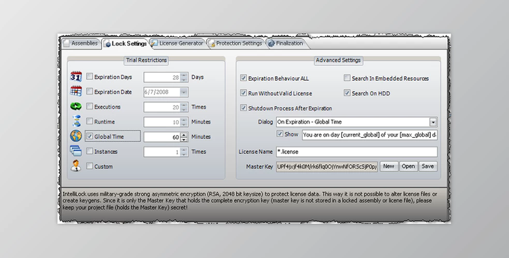The height and width of the screenshot is (258, 509).
Task: Increase Global Time minutes with up arrow
Action: click(x=184, y=134)
